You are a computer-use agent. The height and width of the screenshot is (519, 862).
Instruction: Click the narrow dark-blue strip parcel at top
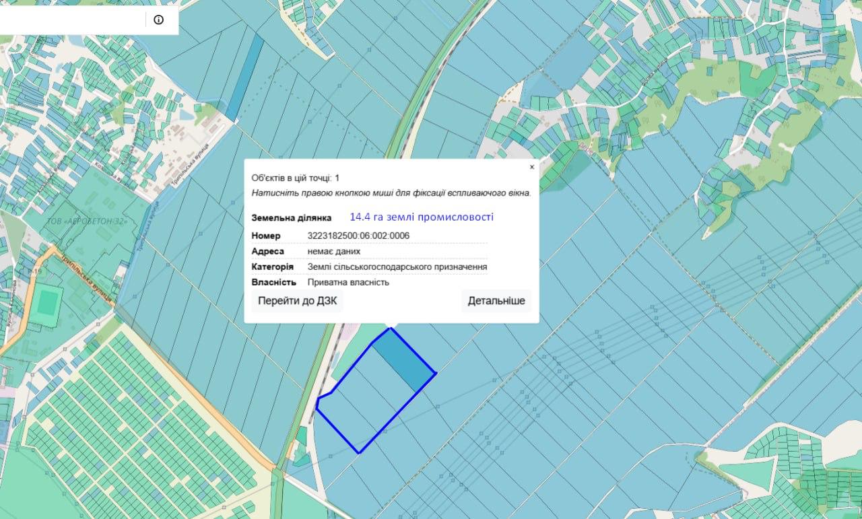click(244, 77)
